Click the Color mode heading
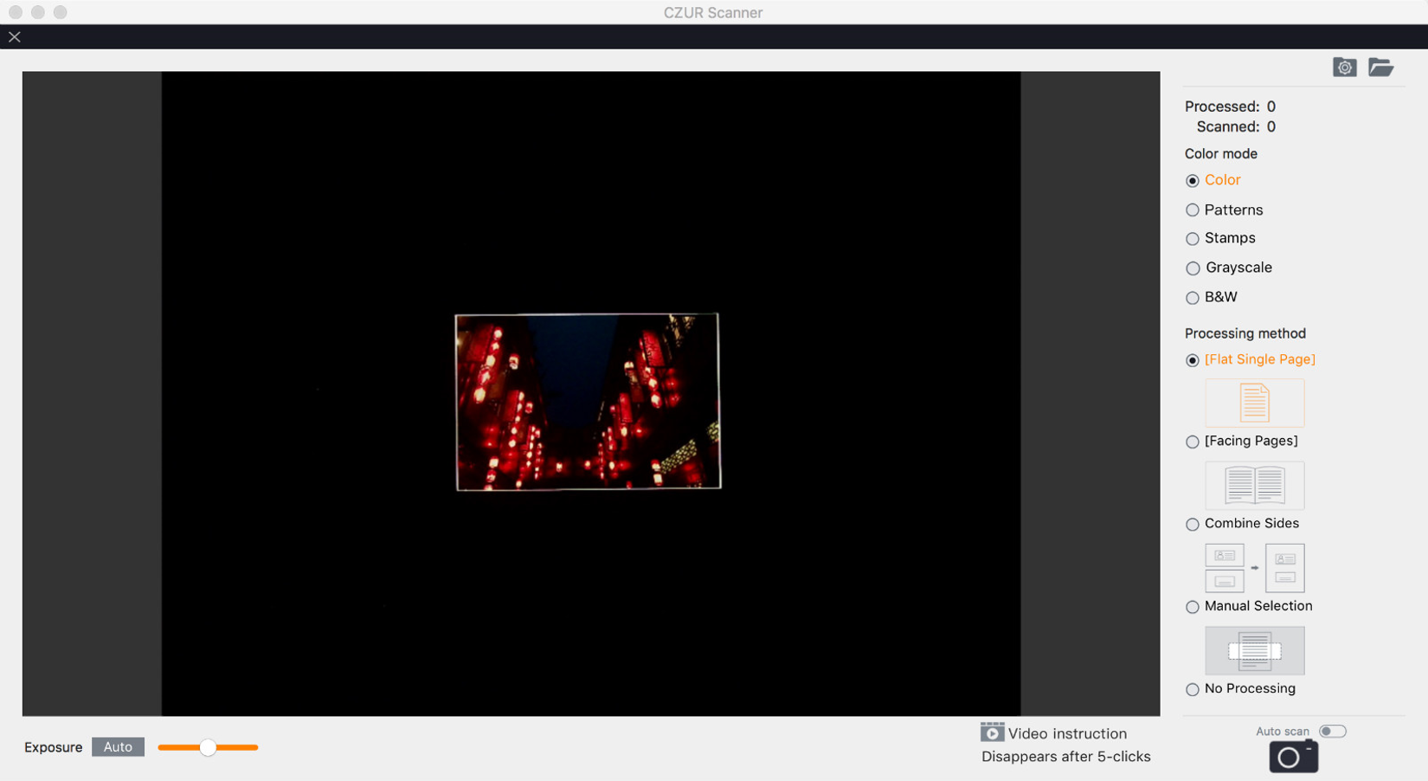1428x781 pixels. tap(1220, 153)
